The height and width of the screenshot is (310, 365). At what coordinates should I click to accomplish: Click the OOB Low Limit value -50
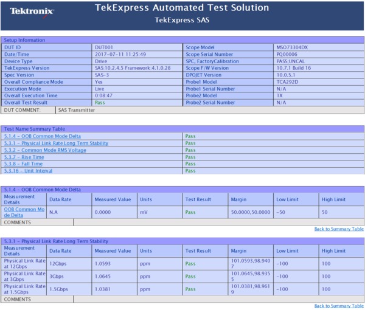coord(280,212)
